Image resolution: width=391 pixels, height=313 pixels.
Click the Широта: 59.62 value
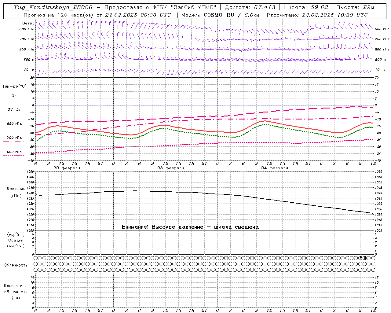306,7
